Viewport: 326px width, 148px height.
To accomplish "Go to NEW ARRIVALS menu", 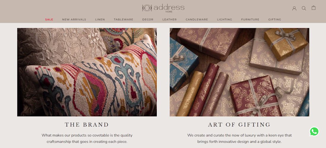I will pos(74,20).
